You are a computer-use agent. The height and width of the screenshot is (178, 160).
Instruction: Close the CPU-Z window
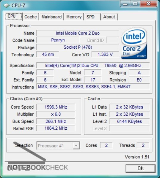(x=149, y=4)
